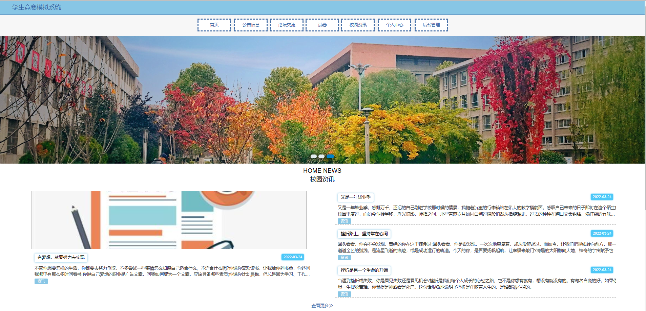Click the left carousel arrow

pyautogui.click(x=10, y=99)
